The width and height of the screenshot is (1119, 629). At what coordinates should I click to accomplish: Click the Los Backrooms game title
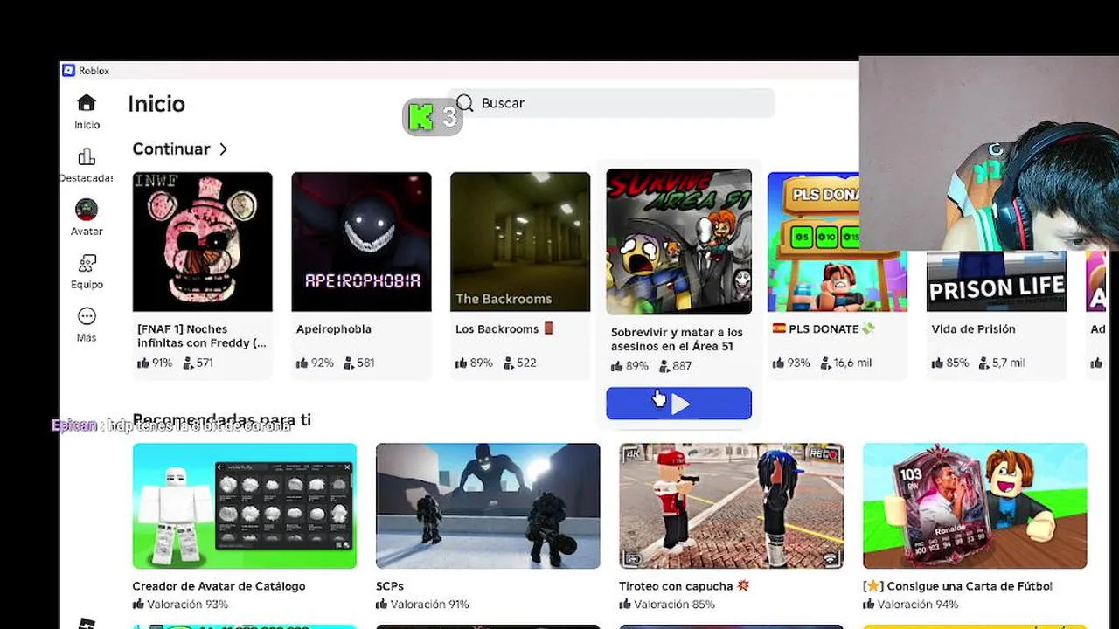coord(504,329)
